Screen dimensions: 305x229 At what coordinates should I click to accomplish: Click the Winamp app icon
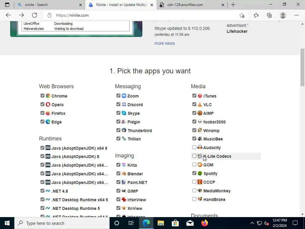click(200, 130)
